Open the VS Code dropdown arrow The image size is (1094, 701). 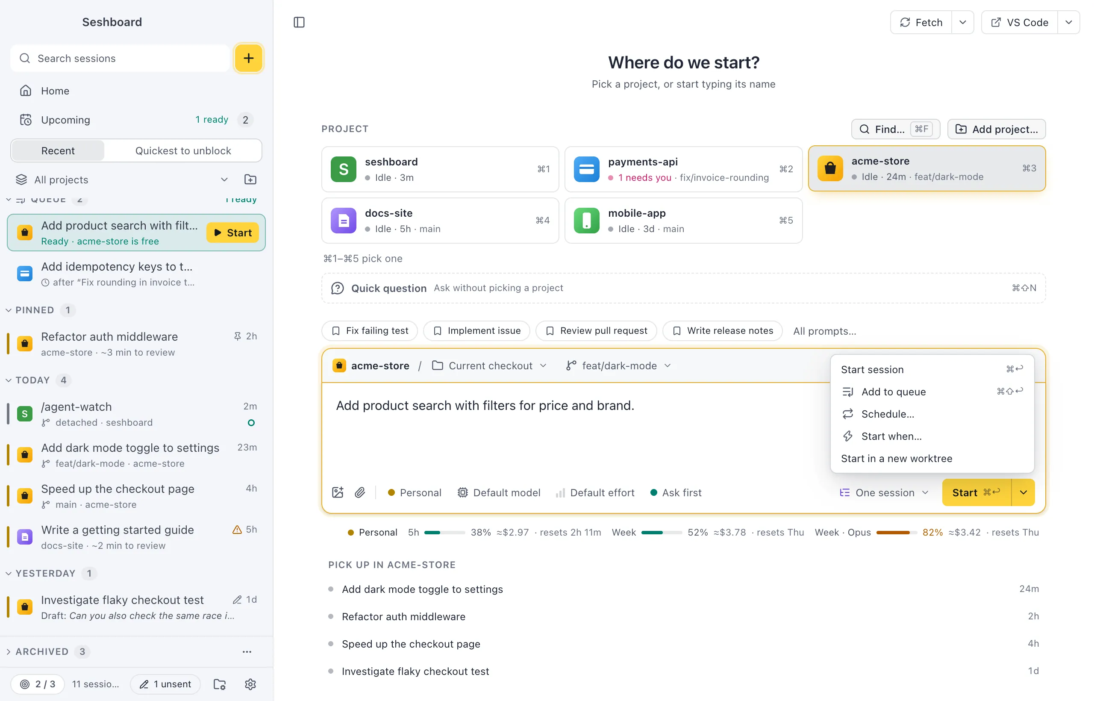pyautogui.click(x=1068, y=22)
